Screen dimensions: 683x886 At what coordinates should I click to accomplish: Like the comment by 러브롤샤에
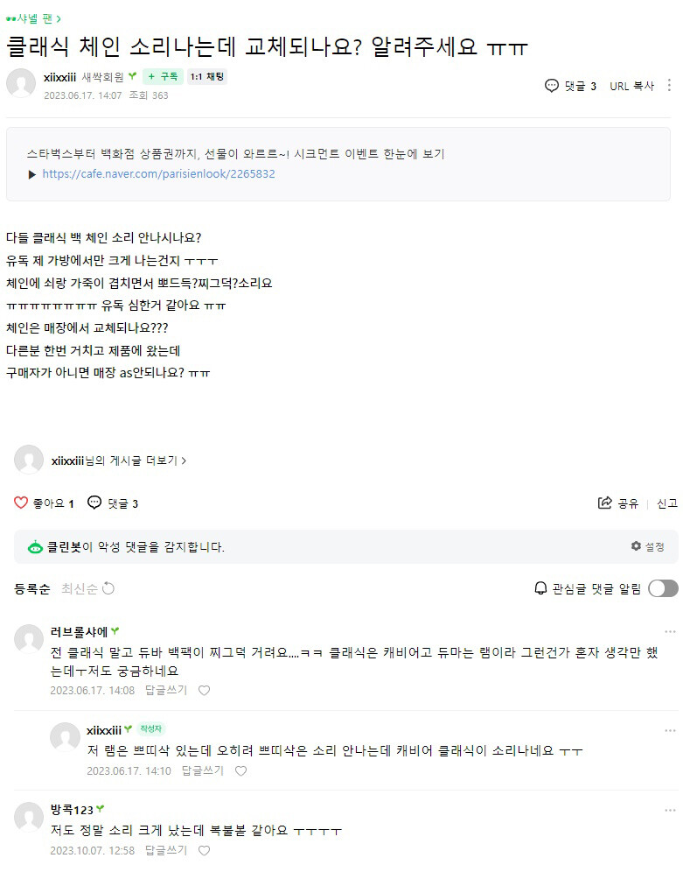(204, 691)
